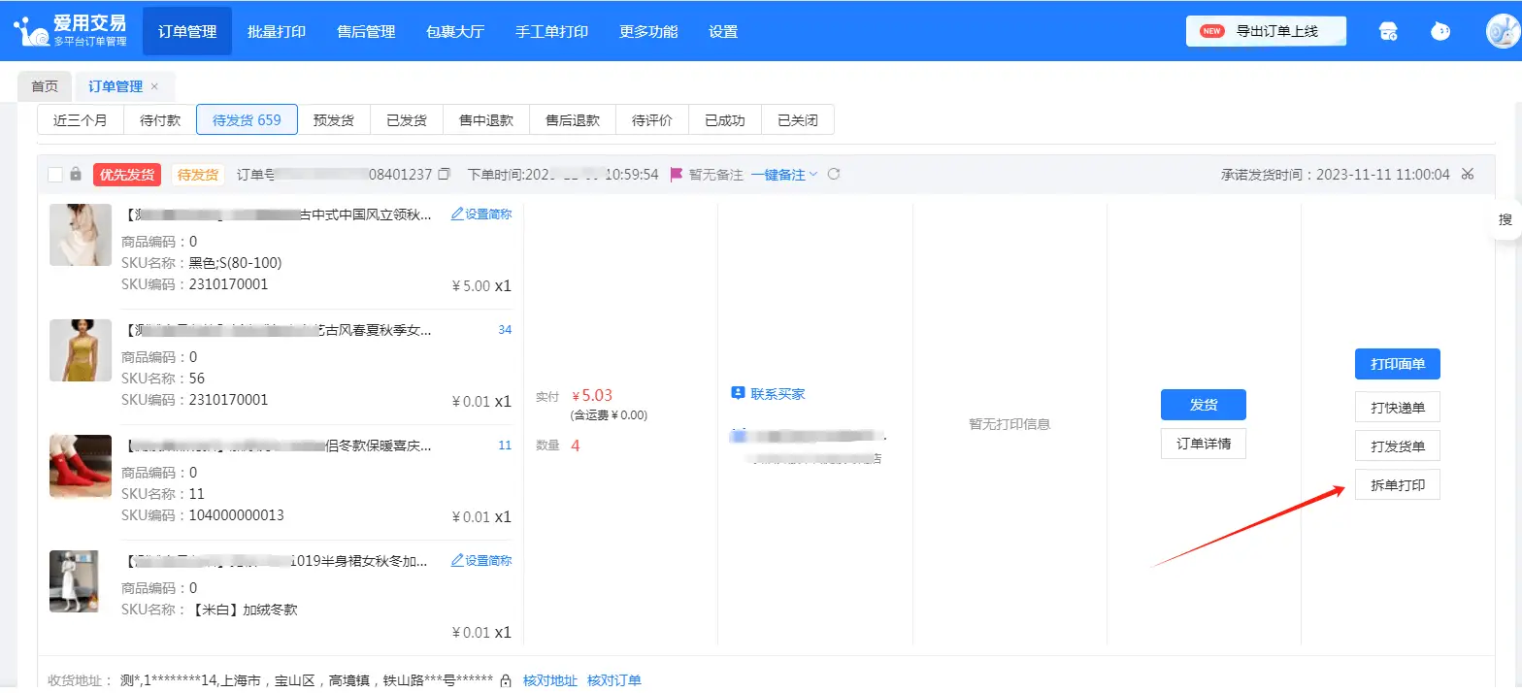Open the add-shop store icon
The image size is (1522, 693).
coord(1388,31)
